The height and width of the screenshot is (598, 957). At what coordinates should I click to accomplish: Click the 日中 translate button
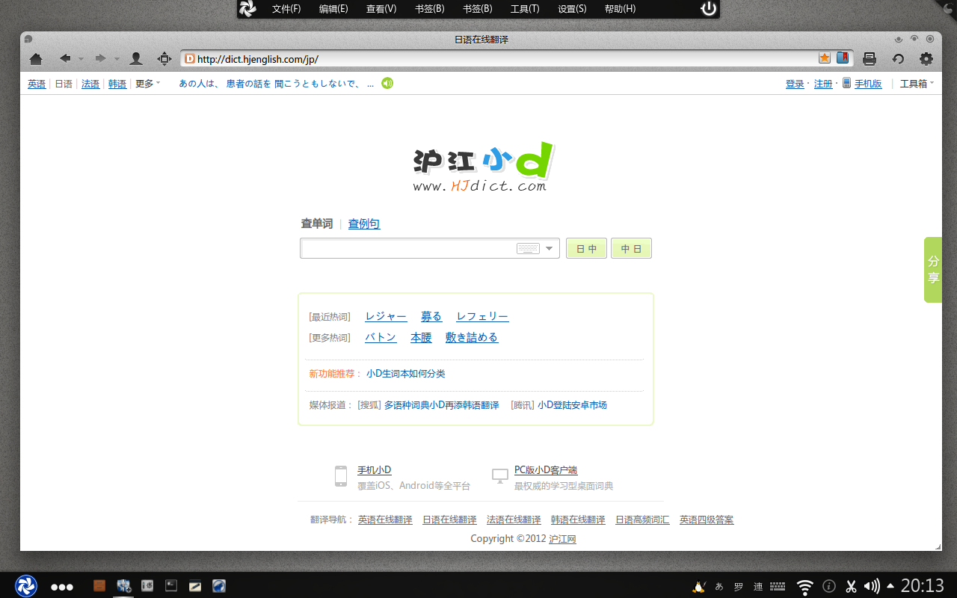(x=586, y=248)
